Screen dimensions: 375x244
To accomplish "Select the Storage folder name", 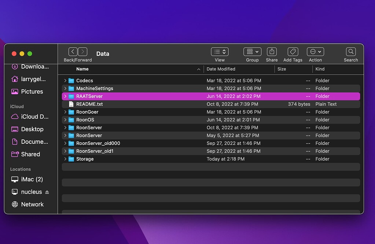I will tap(85, 159).
